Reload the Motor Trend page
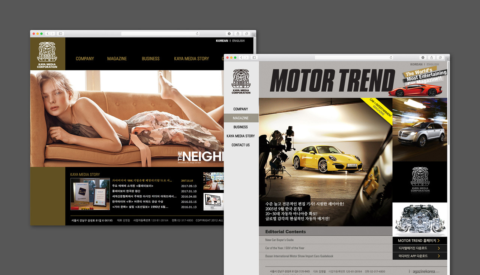Image resolution: width=480 pixels, height=275 pixels. [x=391, y=58]
